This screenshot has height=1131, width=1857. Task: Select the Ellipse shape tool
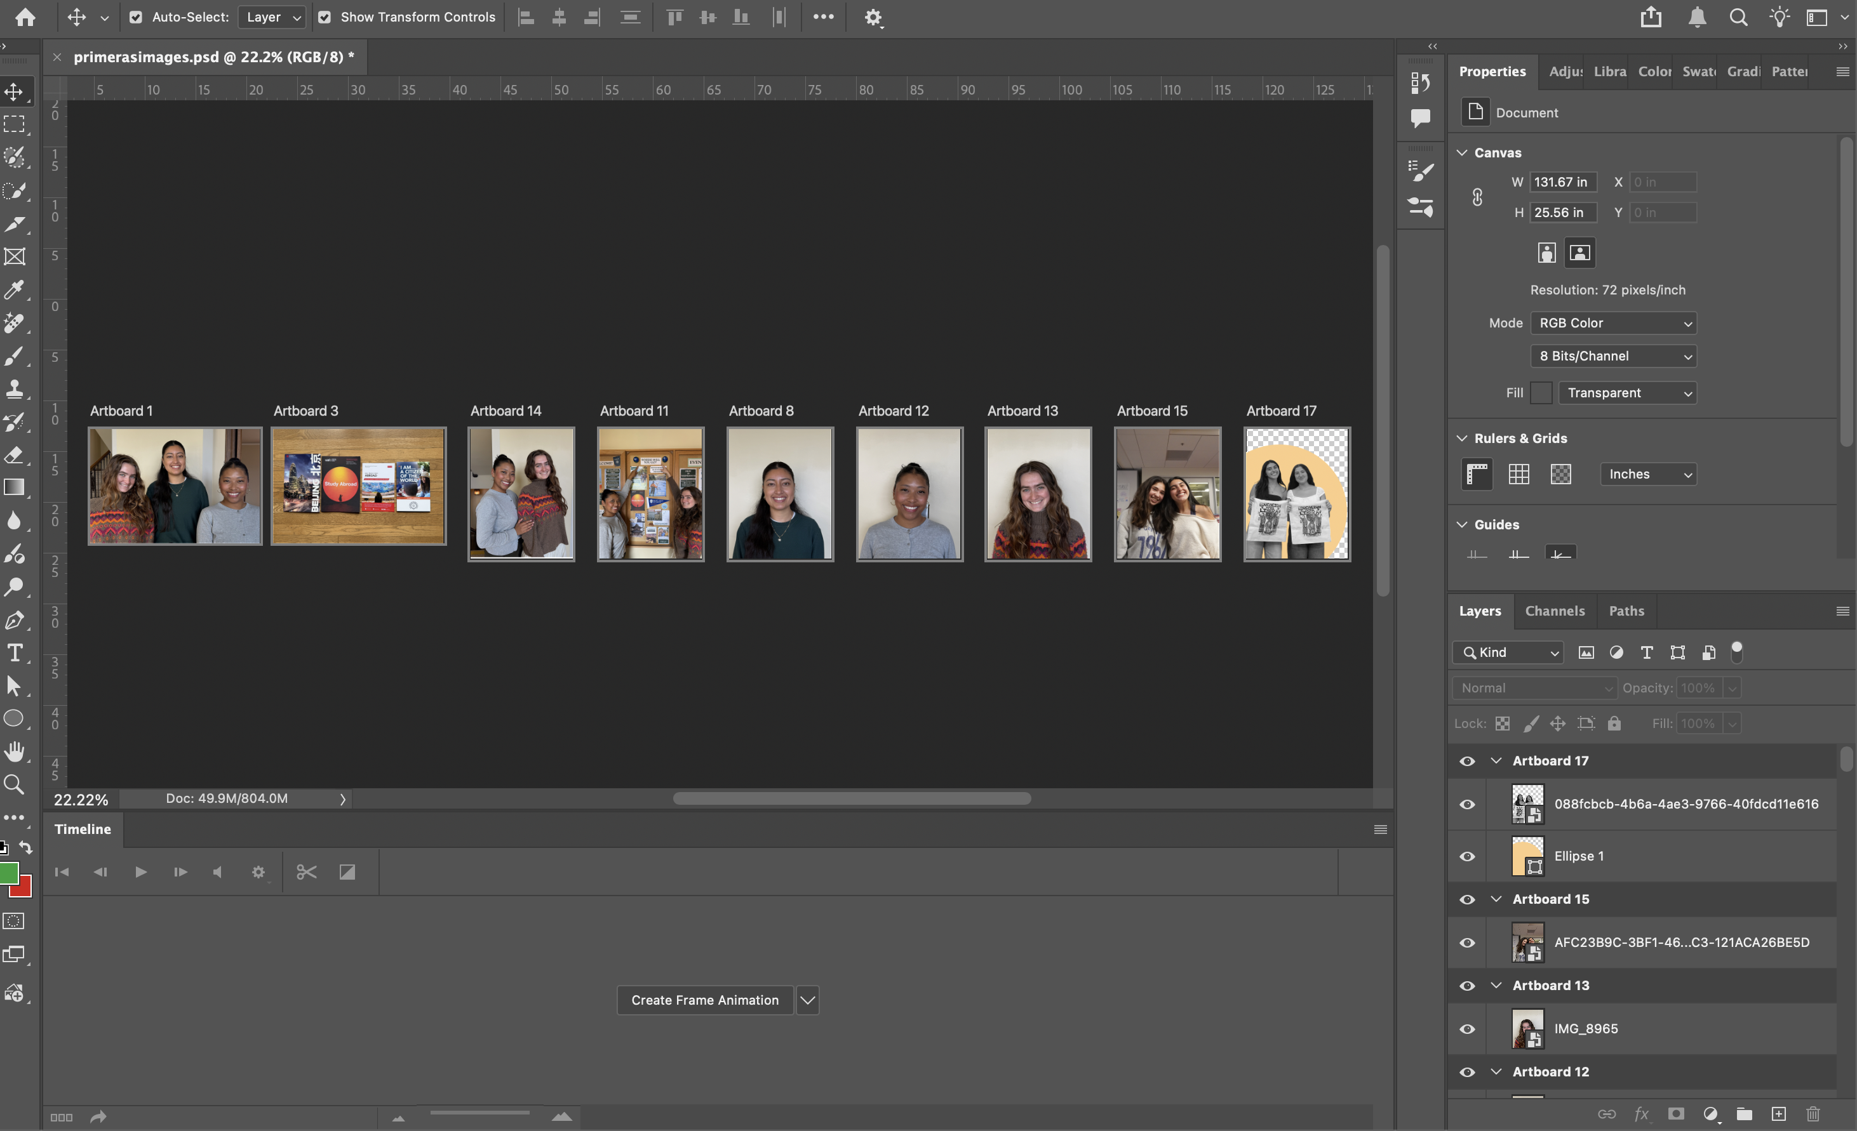pyautogui.click(x=15, y=718)
